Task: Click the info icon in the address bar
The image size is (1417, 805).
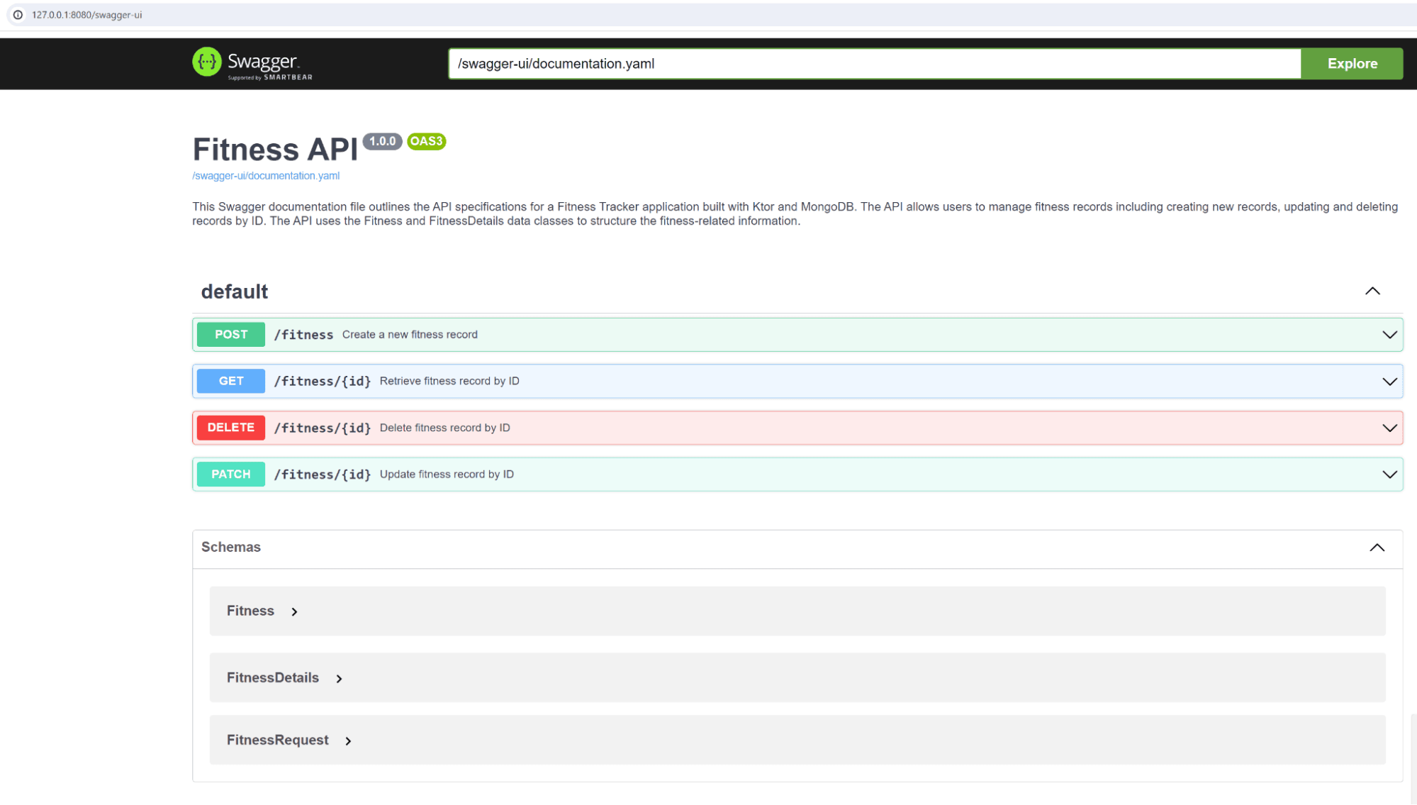Action: coord(16,13)
